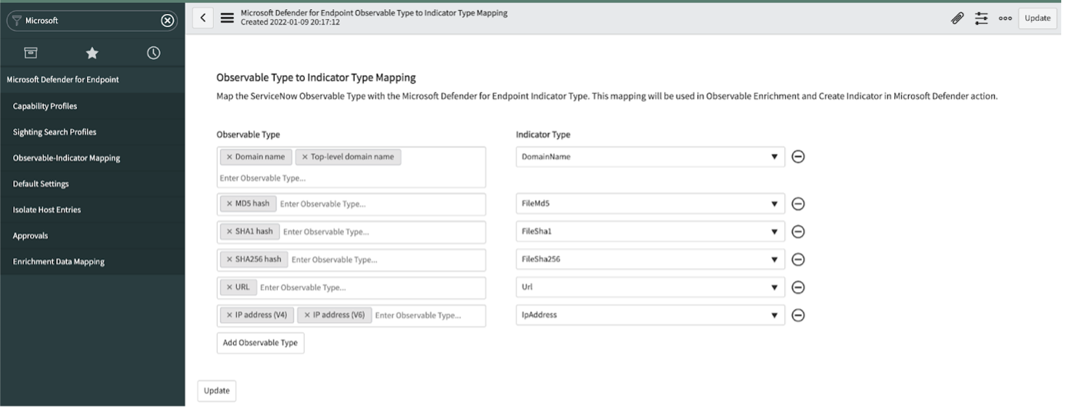This screenshot has width=1065, height=408.
Task: Click the Update button in header
Action: (1037, 18)
